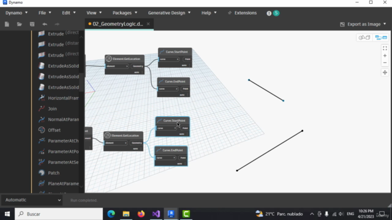Open a file using folder icon
The image size is (392, 220).
(19, 24)
